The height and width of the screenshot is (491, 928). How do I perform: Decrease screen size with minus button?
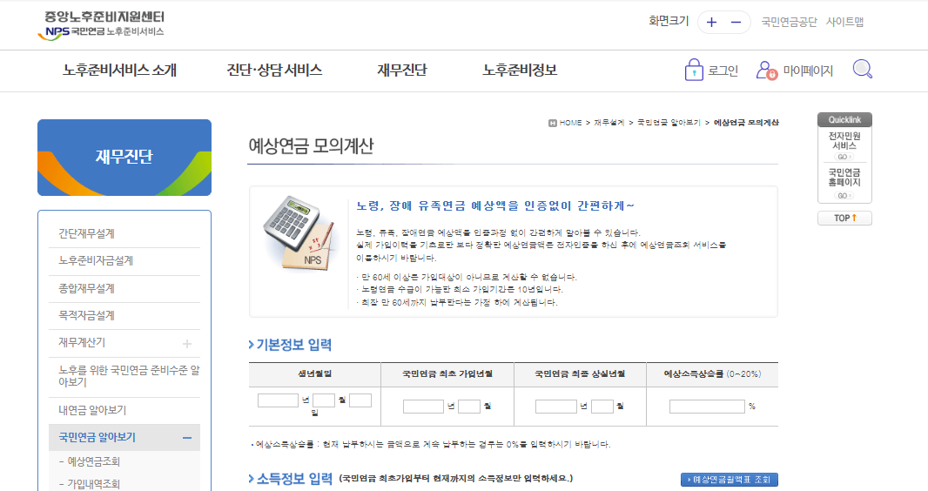coord(736,23)
